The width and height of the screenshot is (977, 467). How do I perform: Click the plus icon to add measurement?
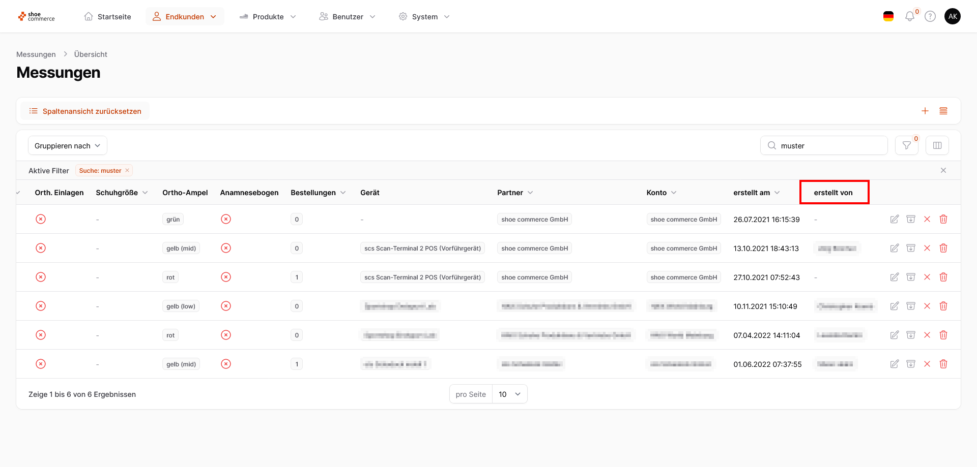(925, 111)
